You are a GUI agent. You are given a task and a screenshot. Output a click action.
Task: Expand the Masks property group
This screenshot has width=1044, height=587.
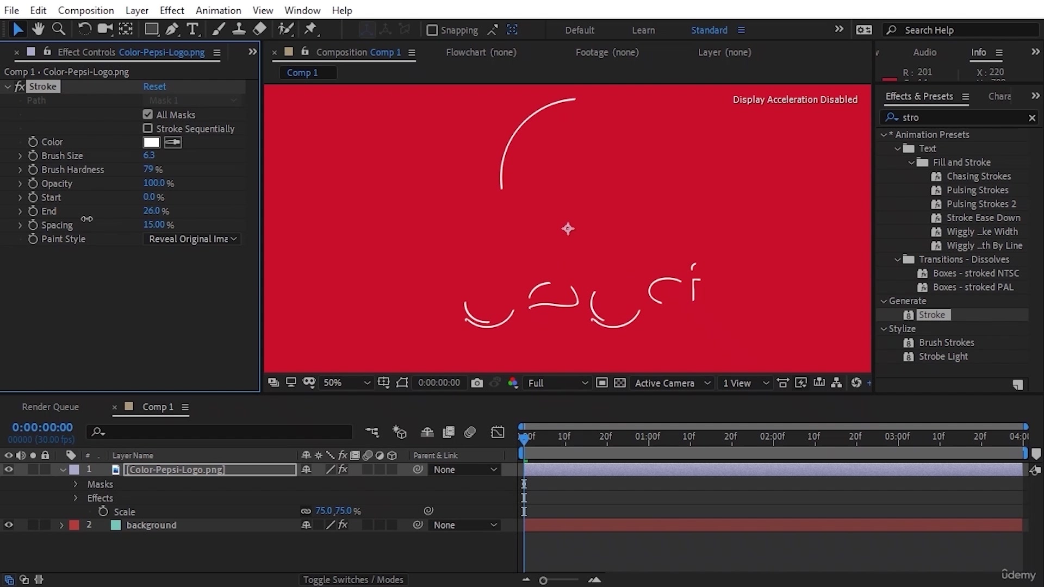point(76,484)
